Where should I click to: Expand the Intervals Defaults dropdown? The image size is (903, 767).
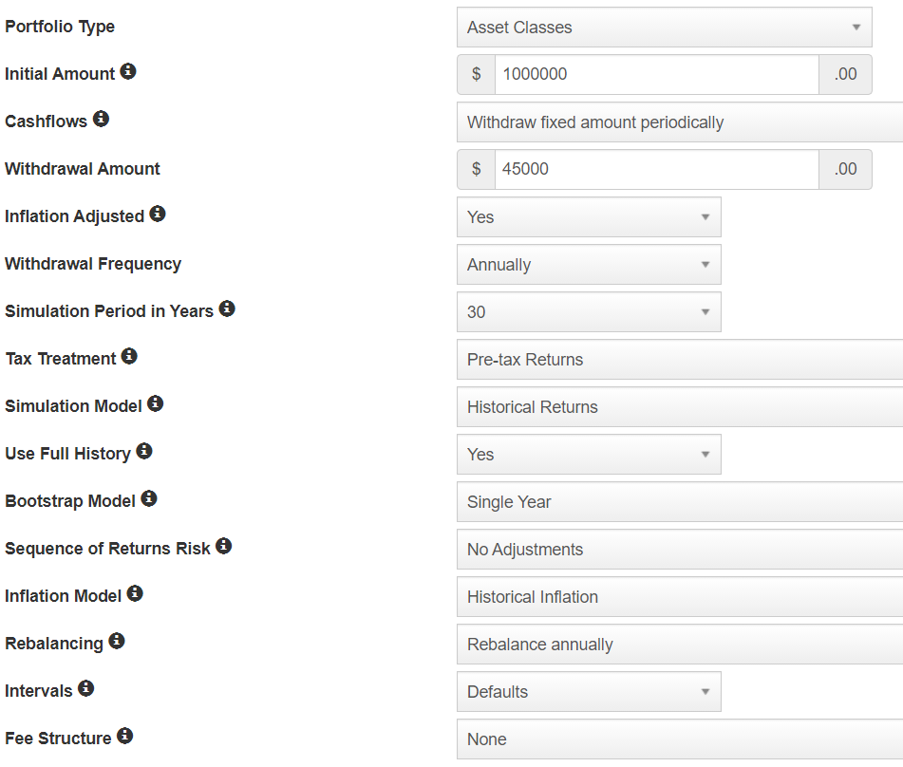[589, 692]
